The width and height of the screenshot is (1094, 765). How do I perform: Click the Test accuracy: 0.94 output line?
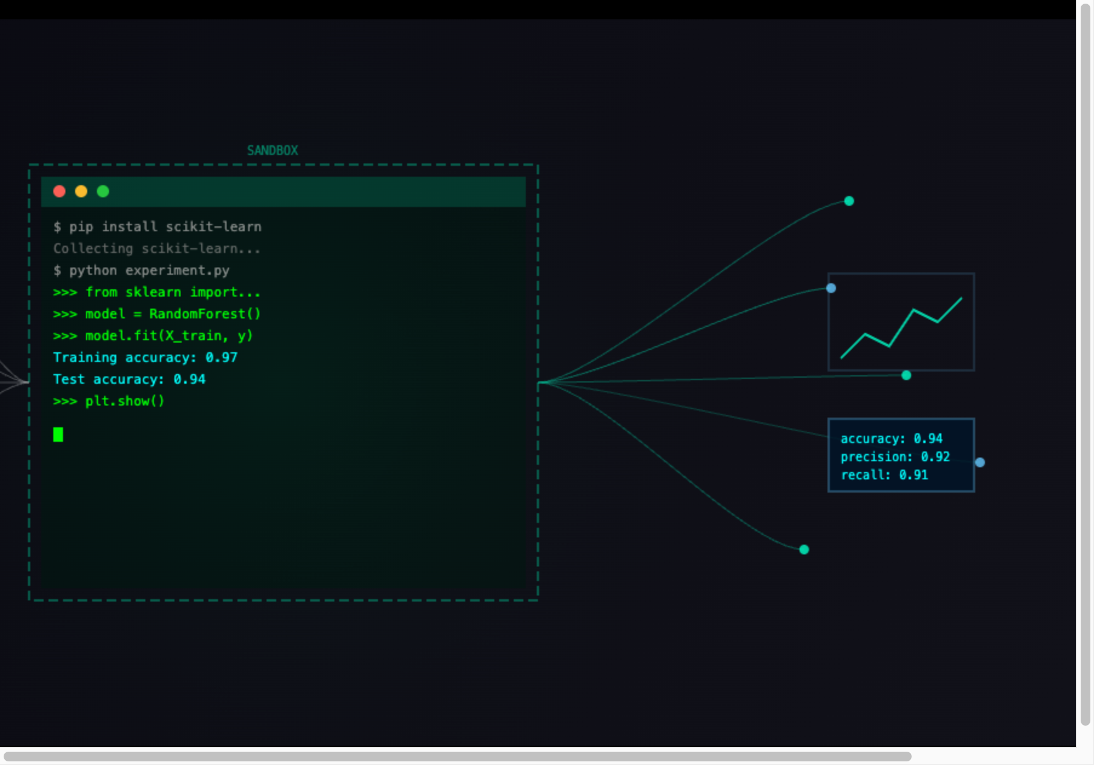pos(129,379)
